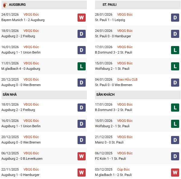Click the L badge for M.gladbach 4 - 0 Augsburg
The image size is (181, 179).
pyautogui.click(x=81, y=66)
